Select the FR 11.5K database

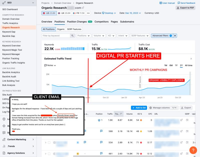79,13
